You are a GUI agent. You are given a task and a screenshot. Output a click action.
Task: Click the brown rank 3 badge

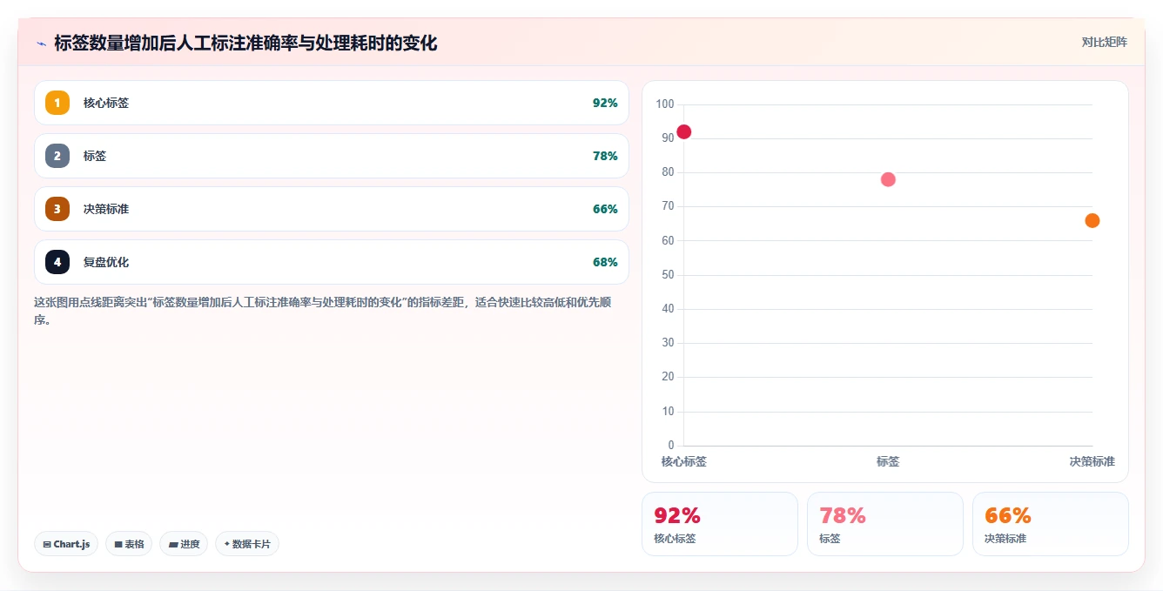(x=57, y=209)
